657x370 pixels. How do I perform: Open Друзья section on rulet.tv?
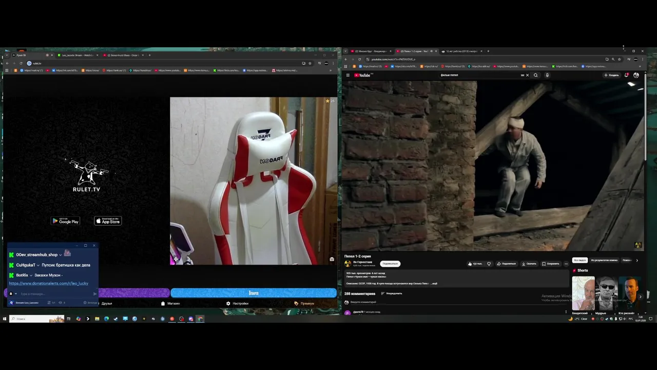pyautogui.click(x=107, y=303)
